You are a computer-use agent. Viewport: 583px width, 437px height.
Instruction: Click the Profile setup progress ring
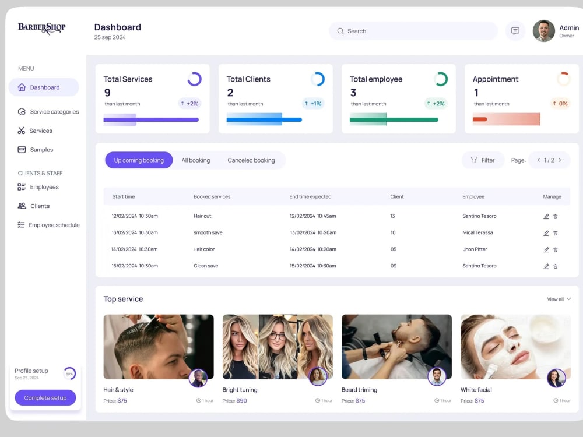(69, 373)
